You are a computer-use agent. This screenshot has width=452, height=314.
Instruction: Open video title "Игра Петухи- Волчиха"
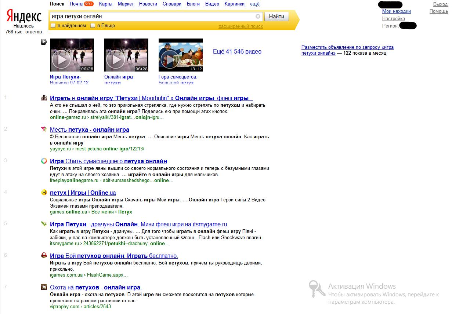(x=69, y=80)
